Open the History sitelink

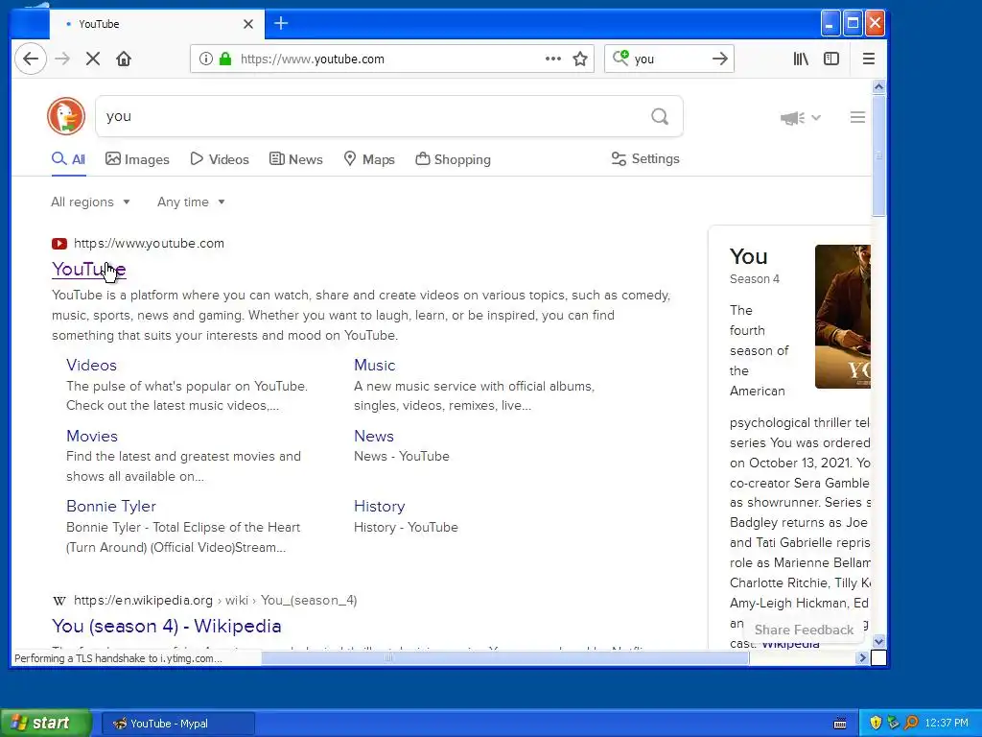(380, 506)
